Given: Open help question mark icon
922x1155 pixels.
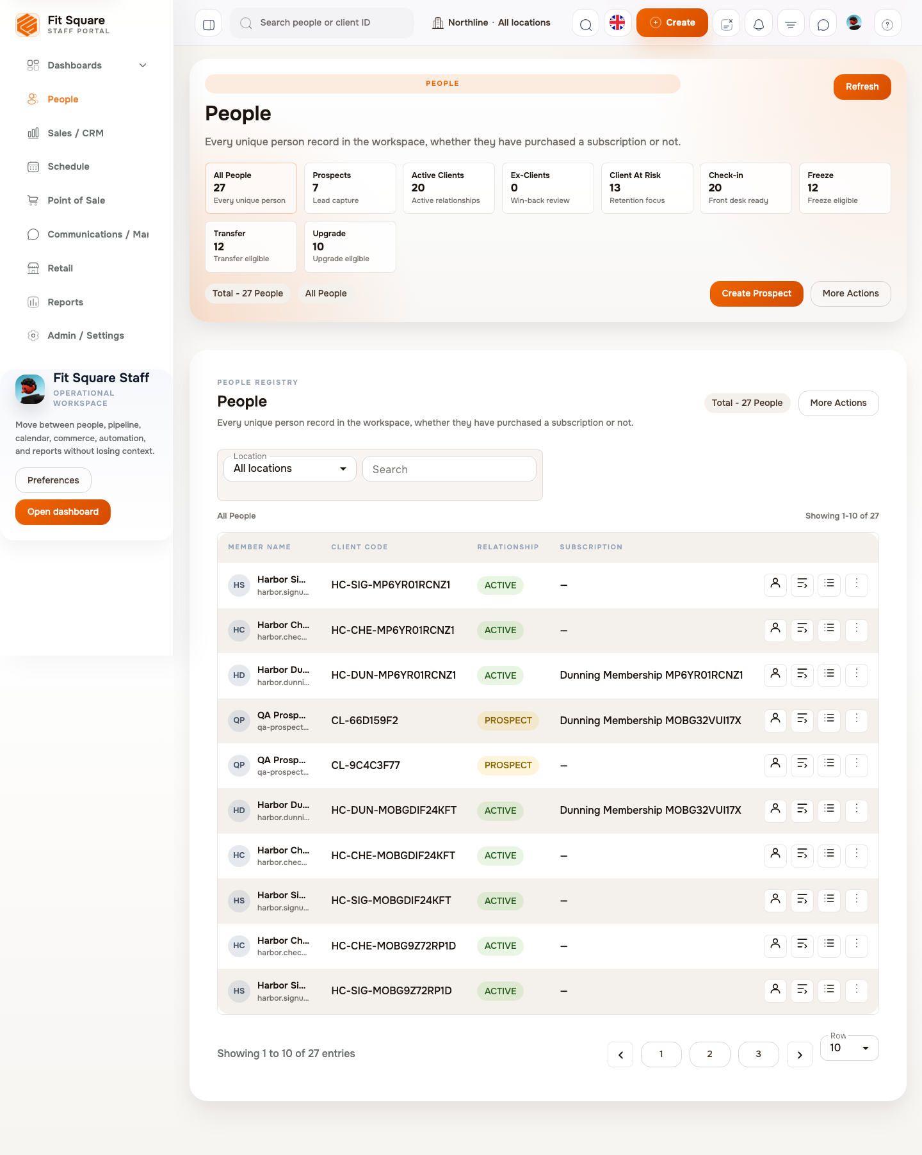Looking at the screenshot, I should click(887, 24).
